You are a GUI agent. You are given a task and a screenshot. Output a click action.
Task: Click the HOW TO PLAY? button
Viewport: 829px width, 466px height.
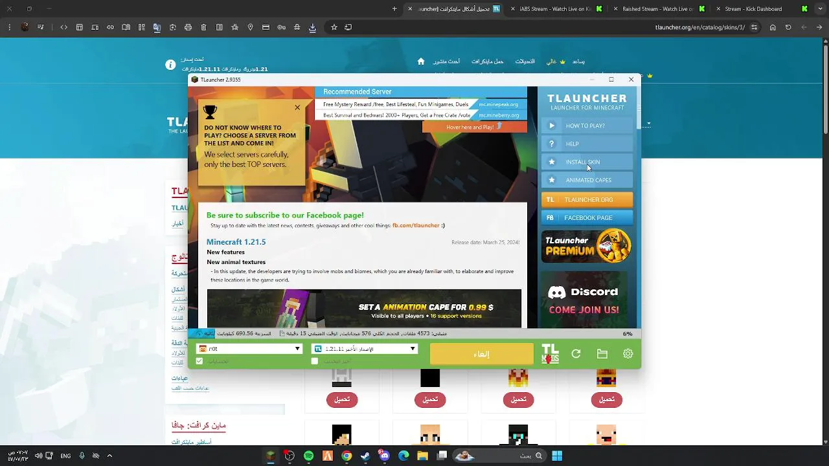pos(587,126)
